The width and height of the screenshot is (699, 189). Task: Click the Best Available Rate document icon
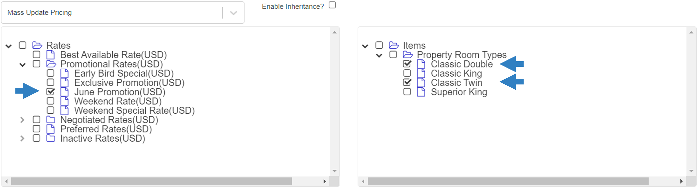51,55
